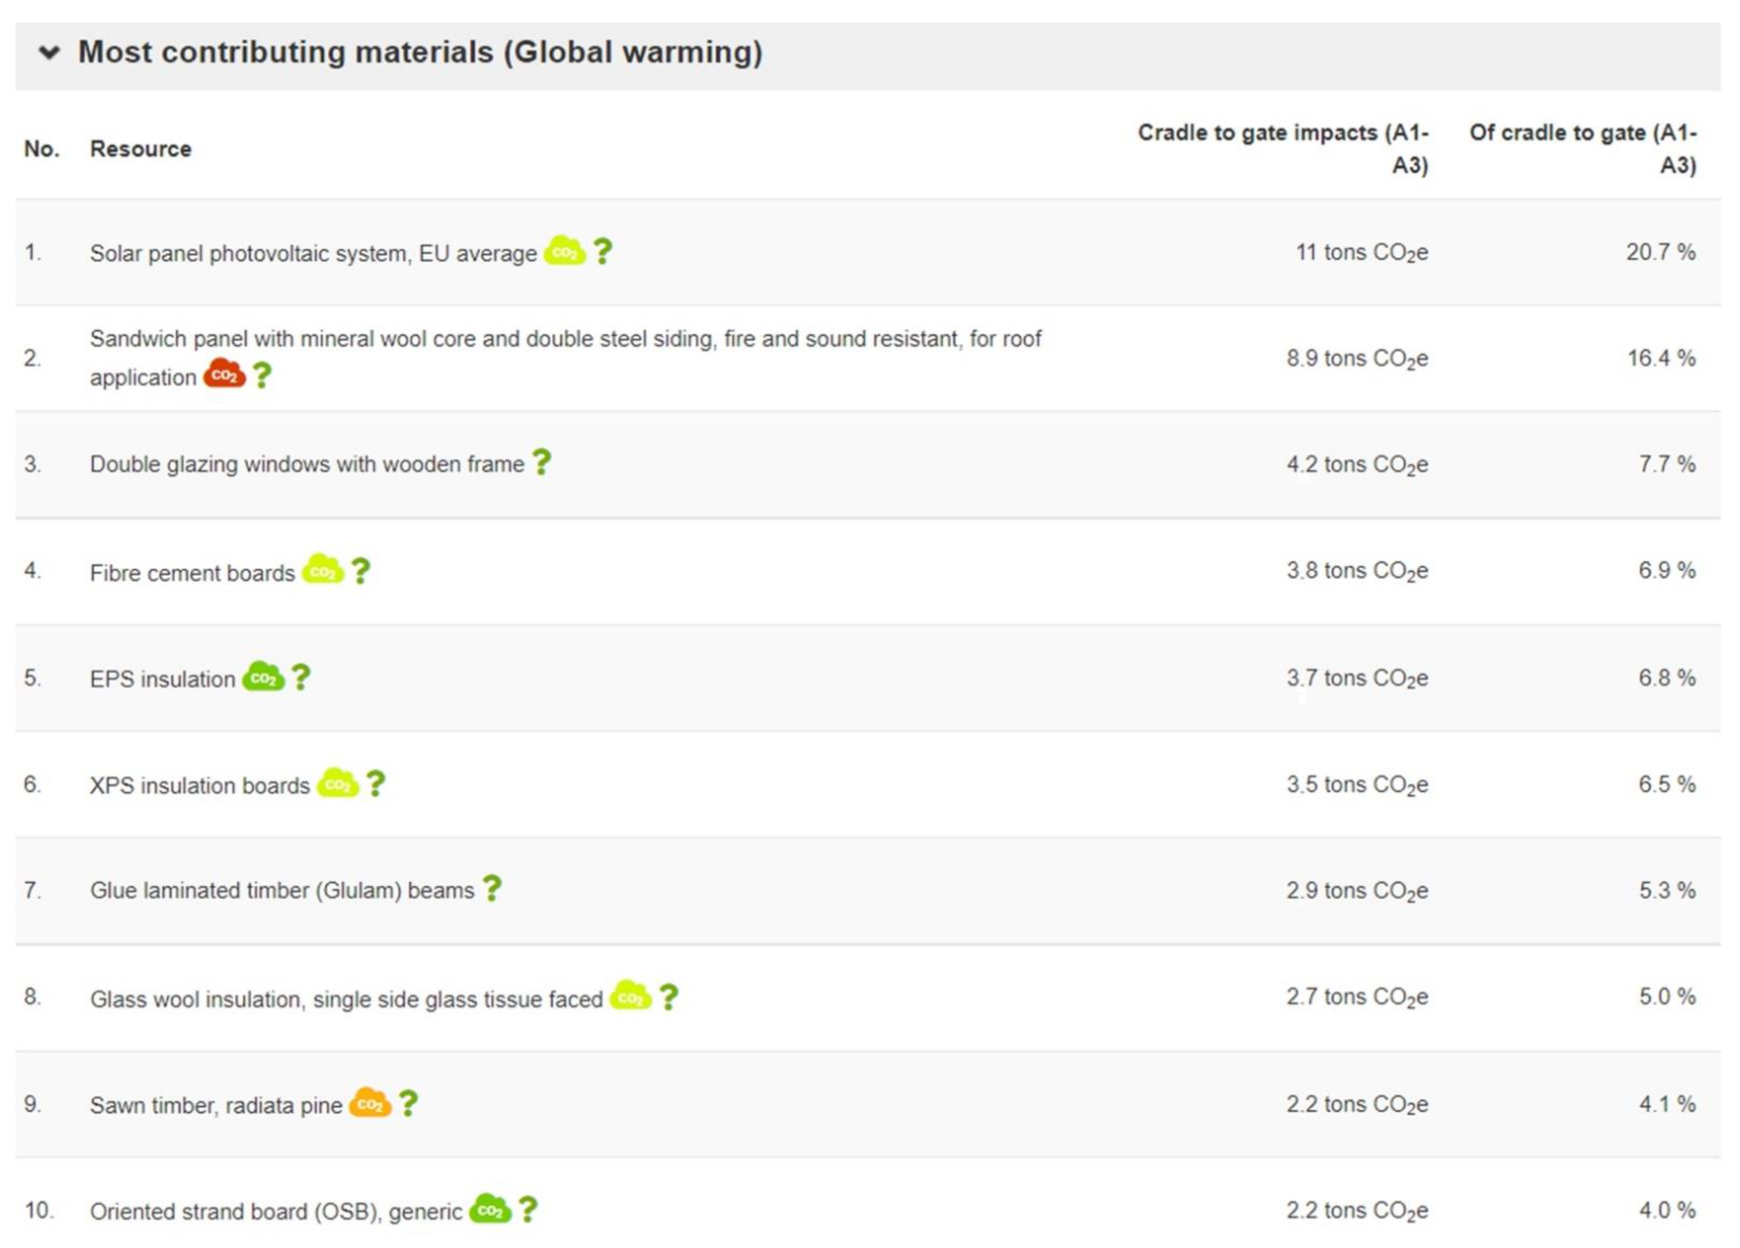
Task: Click the green CO2 cloud icon for Oriented strand board
Action: point(490,1209)
